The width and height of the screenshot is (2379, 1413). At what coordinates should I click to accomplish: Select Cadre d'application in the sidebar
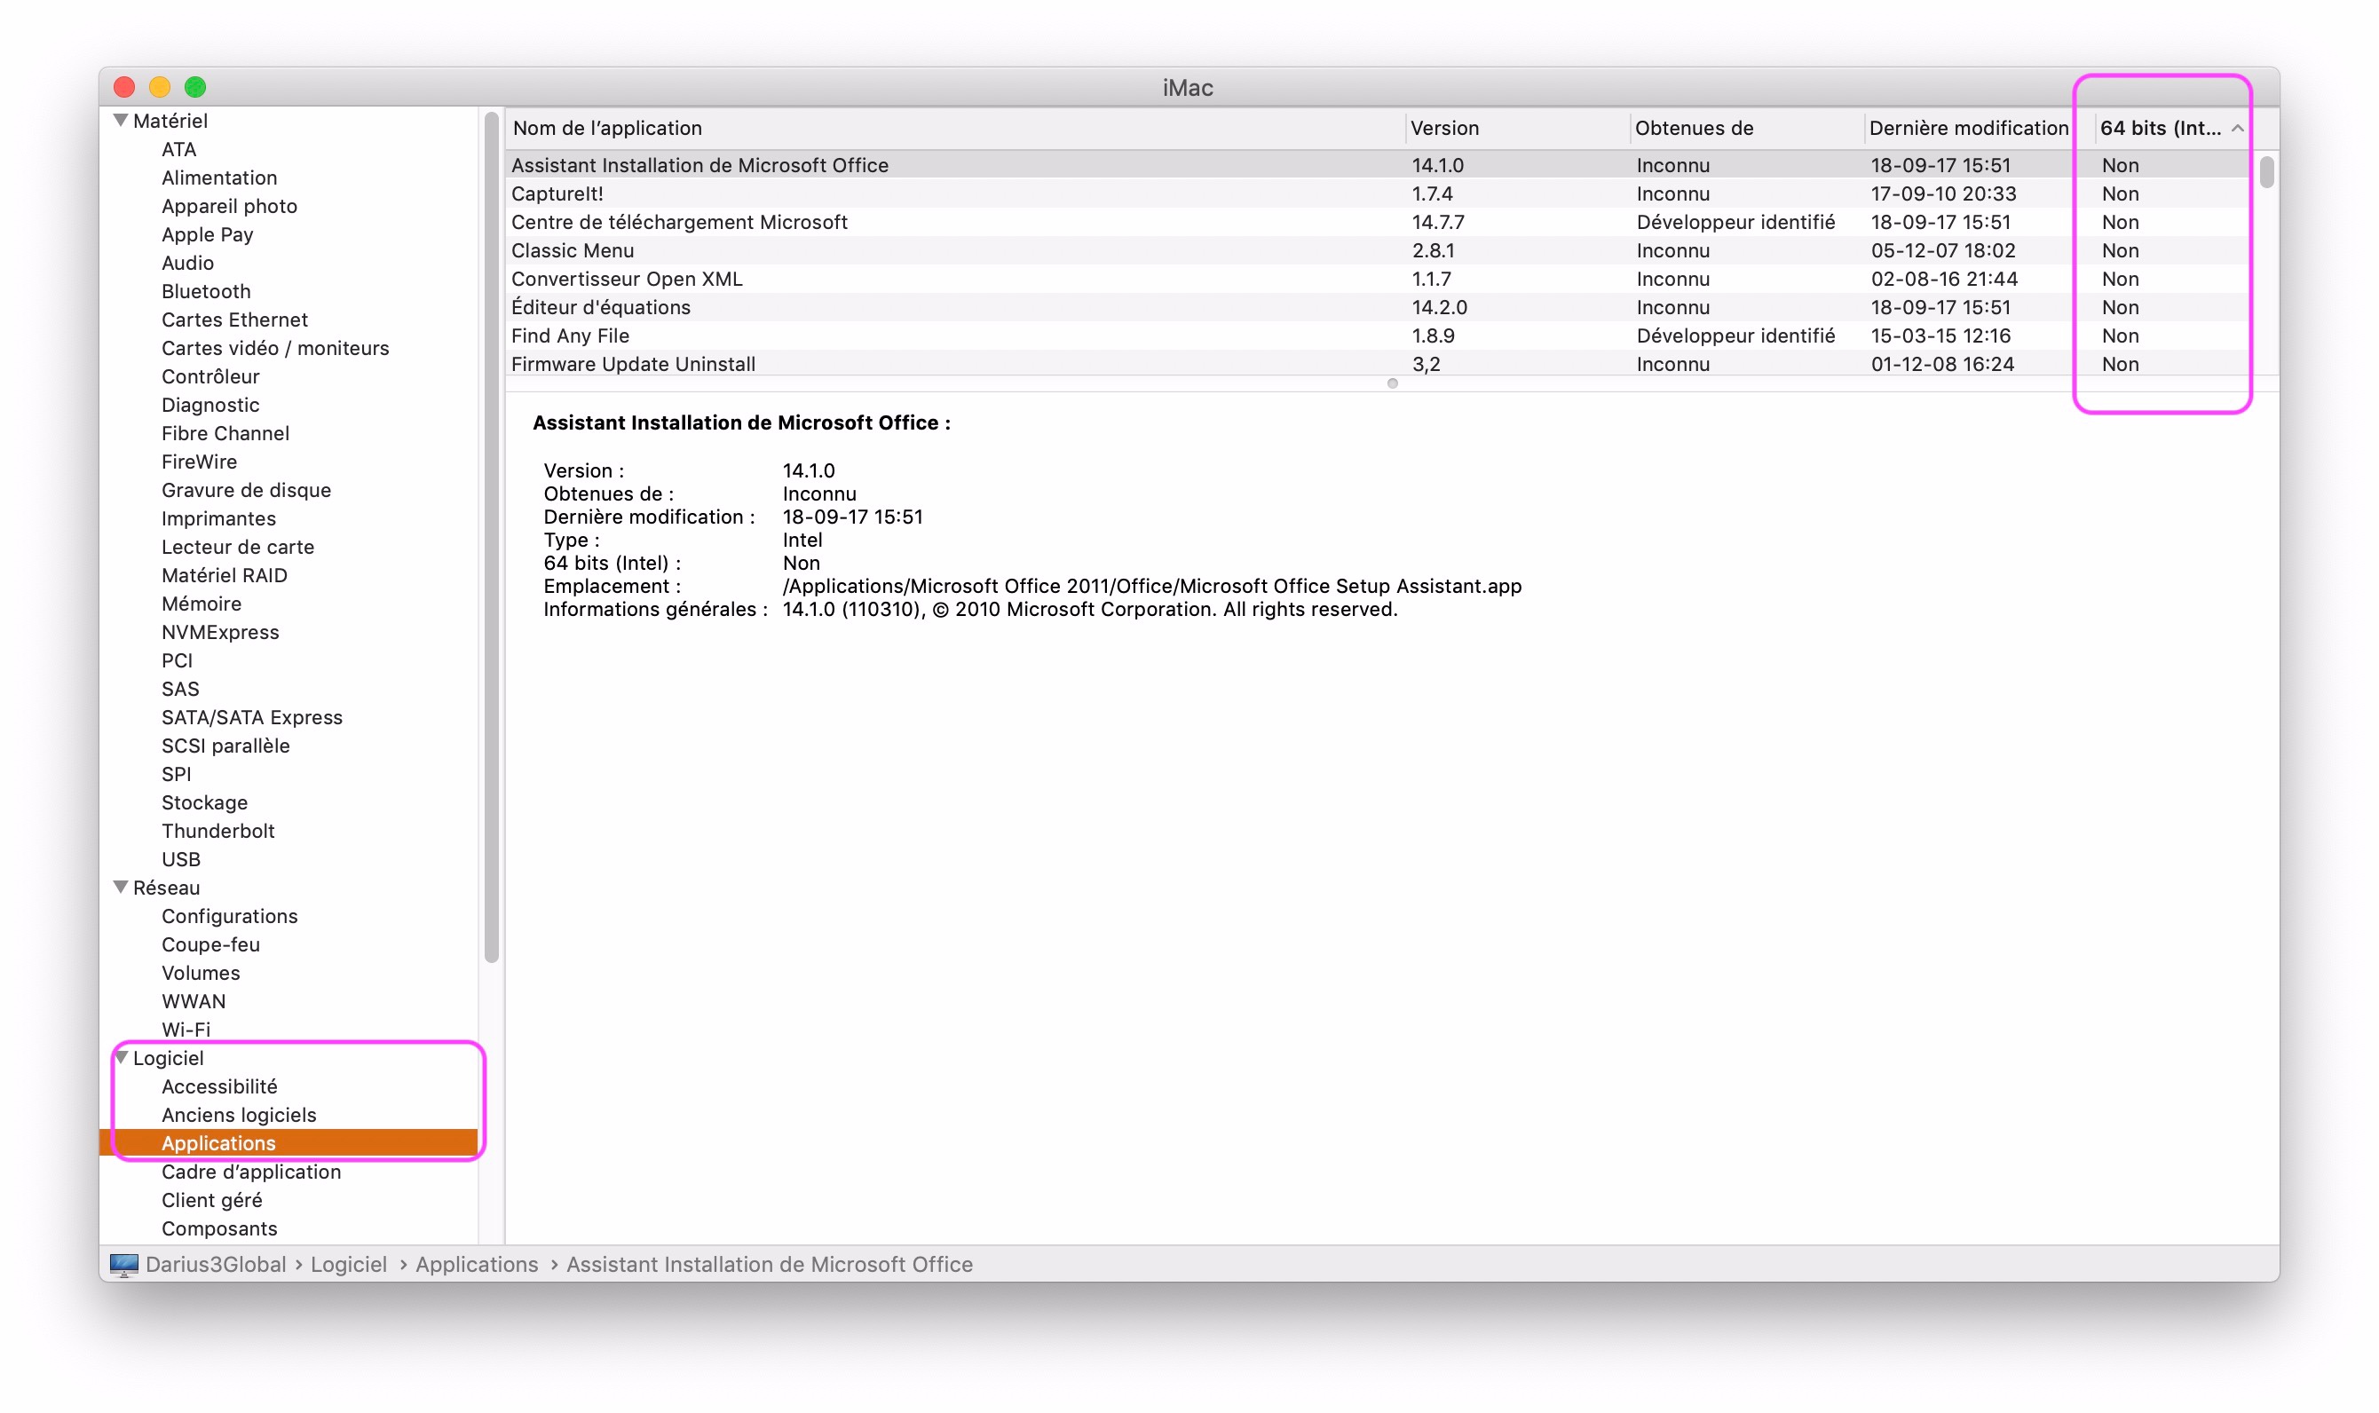[250, 1172]
